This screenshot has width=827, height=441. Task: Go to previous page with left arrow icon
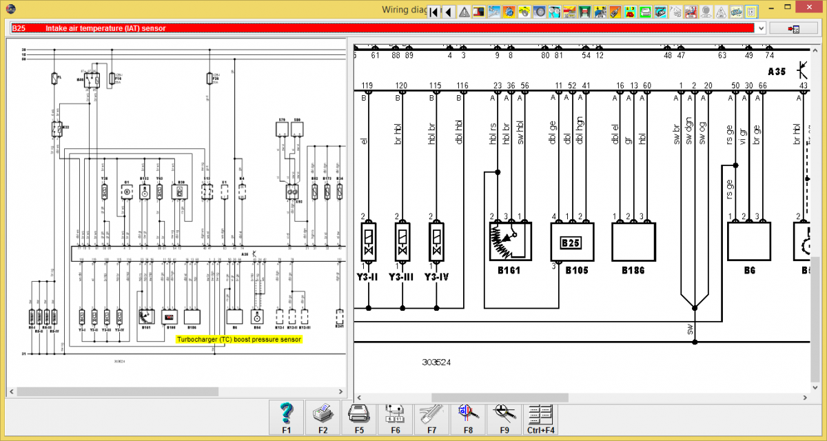(449, 12)
